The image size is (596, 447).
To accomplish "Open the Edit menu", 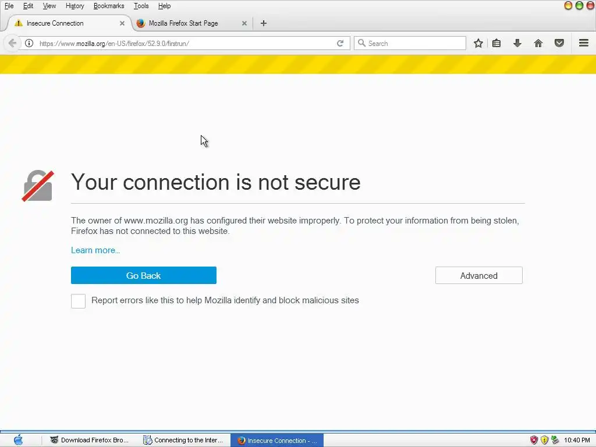I will click(28, 6).
